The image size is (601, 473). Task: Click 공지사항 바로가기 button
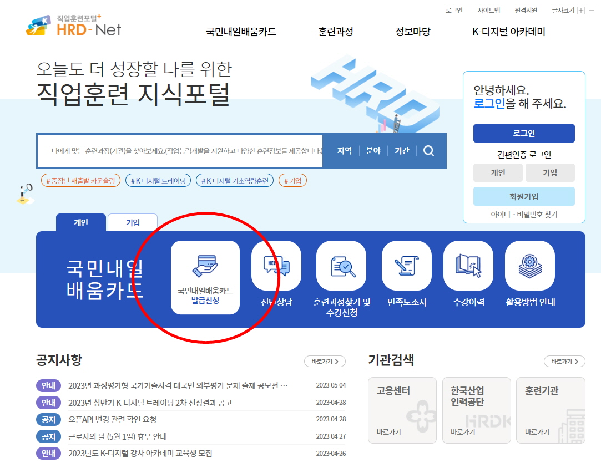click(x=325, y=361)
